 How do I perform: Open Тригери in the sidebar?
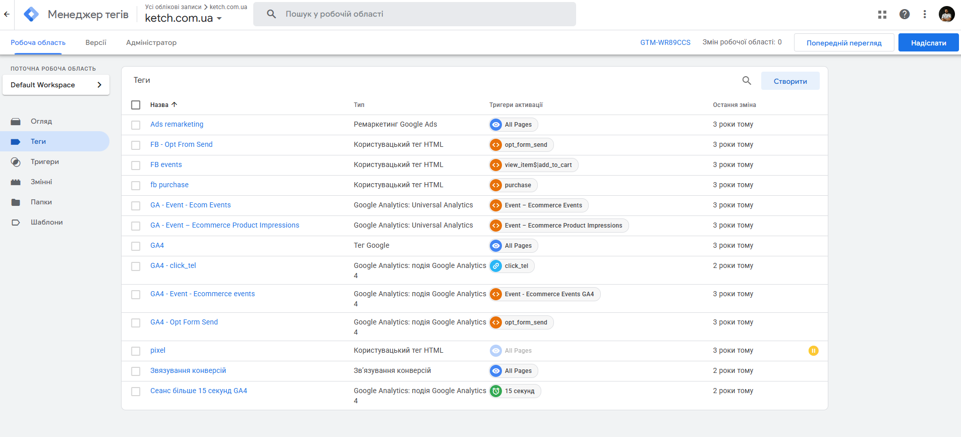click(x=45, y=161)
